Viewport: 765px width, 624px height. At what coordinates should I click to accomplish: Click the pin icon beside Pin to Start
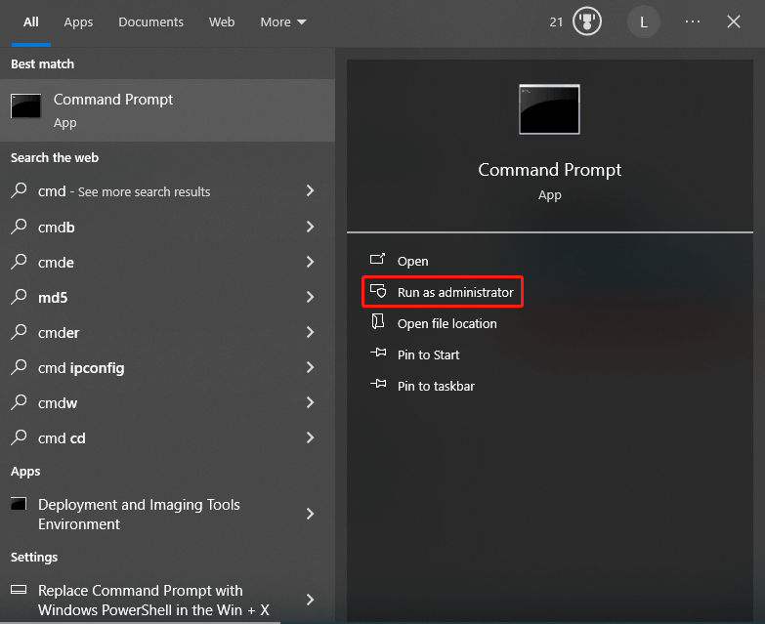point(378,353)
